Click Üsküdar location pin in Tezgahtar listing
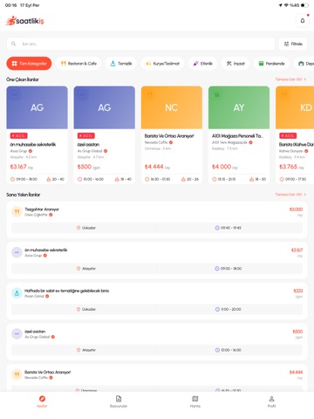This screenshot has width=314, height=419. click(x=78, y=228)
